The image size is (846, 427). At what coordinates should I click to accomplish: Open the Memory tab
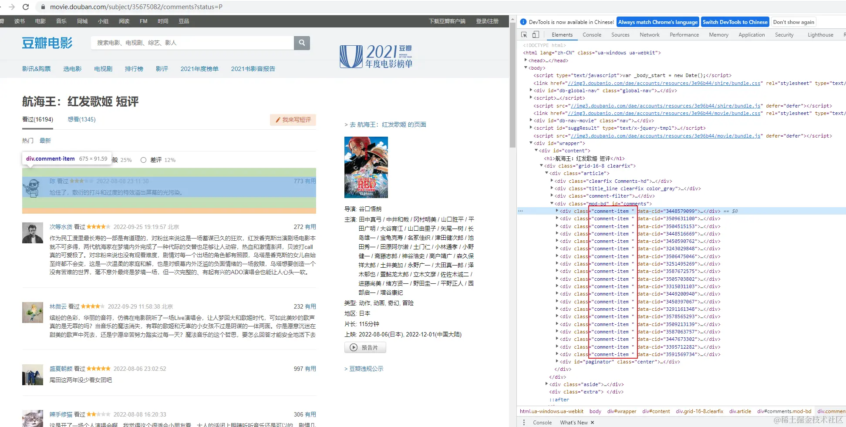click(x=718, y=35)
